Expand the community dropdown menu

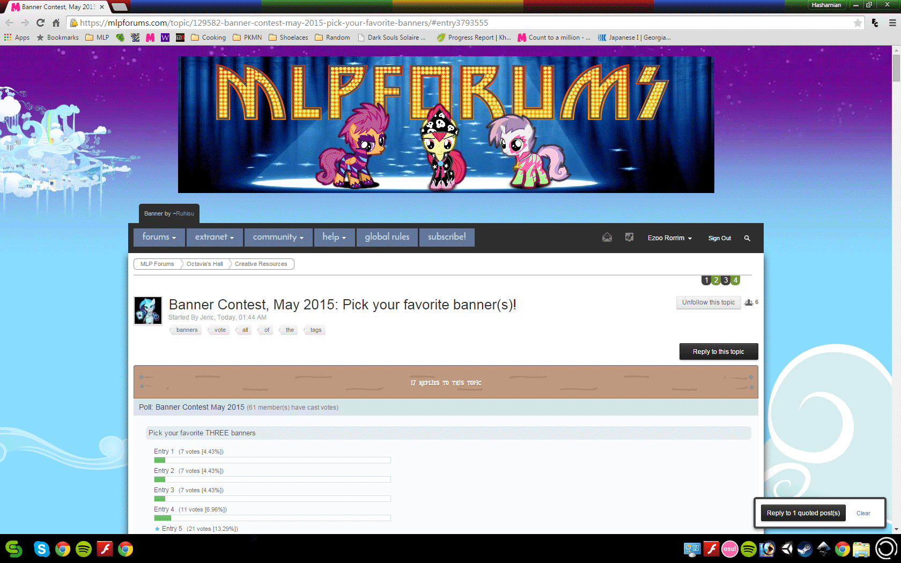tap(278, 237)
